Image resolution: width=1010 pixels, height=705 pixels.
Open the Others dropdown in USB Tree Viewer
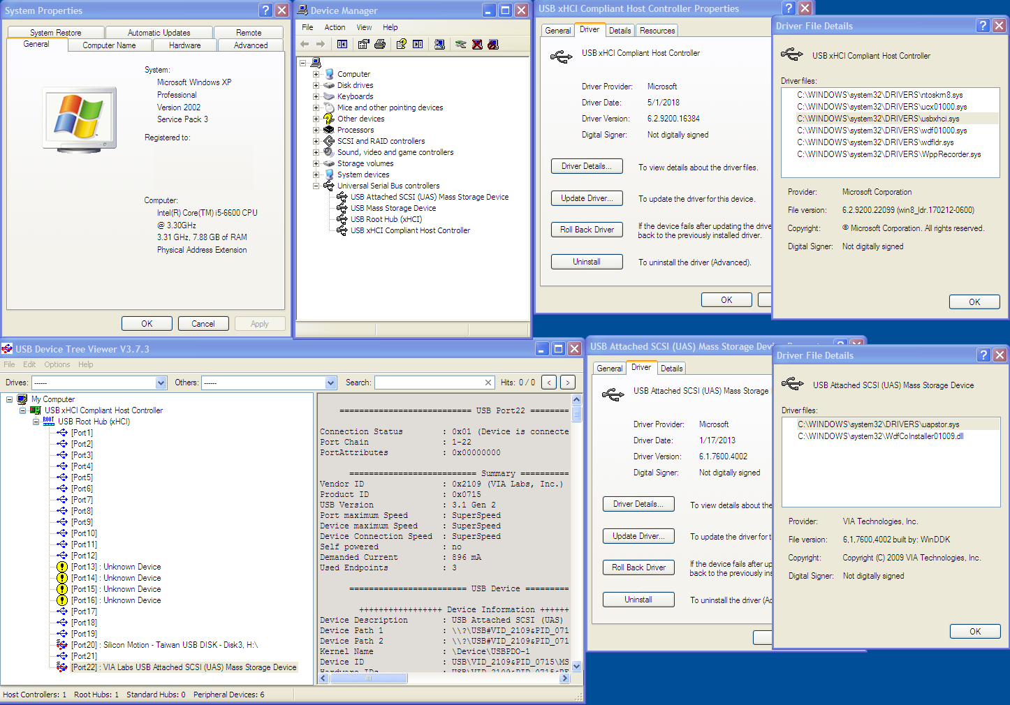(331, 383)
